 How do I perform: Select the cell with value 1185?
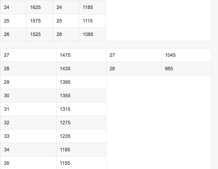pos(92,7)
